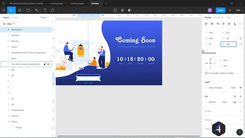Remove the FFFFFF fill with the minus icon
The height and width of the screenshot is (138, 245).
coord(241,102)
